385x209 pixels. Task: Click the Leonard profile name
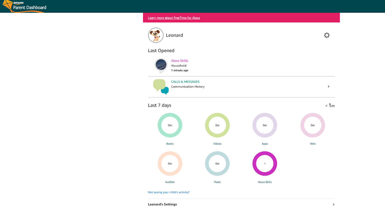coord(174,35)
